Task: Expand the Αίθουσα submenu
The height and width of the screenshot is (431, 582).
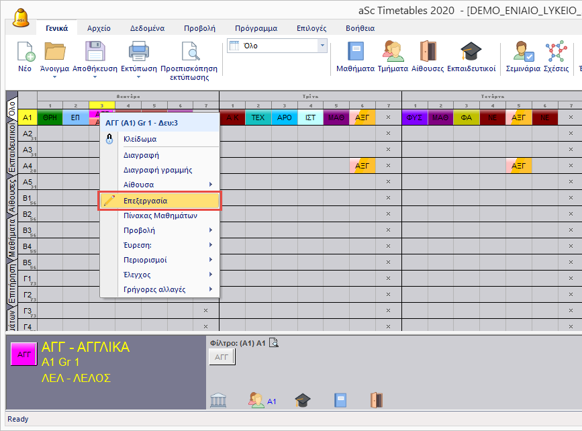Action: (x=159, y=185)
